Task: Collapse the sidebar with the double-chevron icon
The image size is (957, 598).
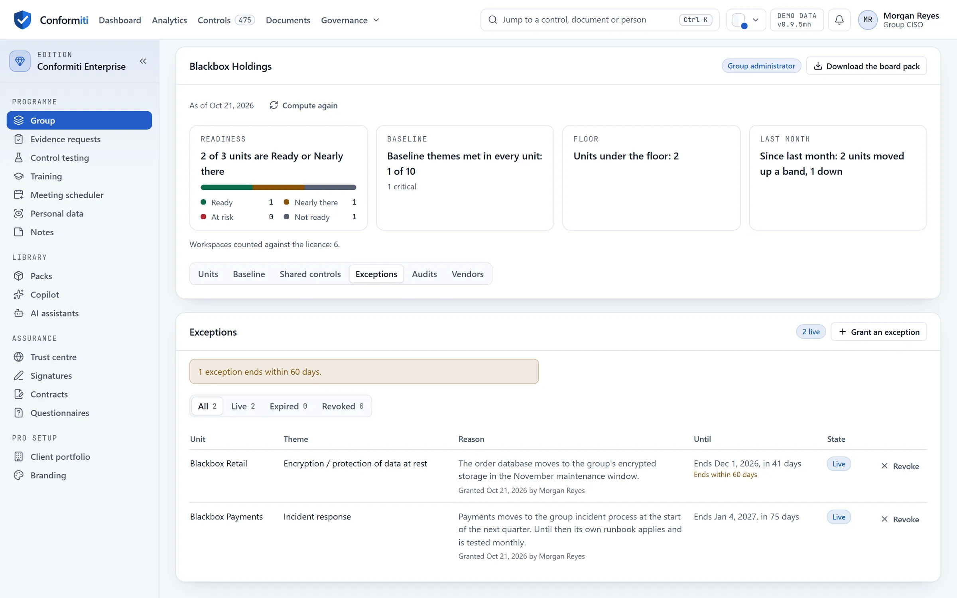Action: coord(143,61)
